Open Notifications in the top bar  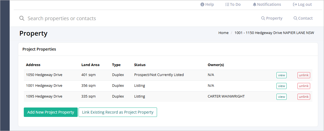click(x=267, y=4)
